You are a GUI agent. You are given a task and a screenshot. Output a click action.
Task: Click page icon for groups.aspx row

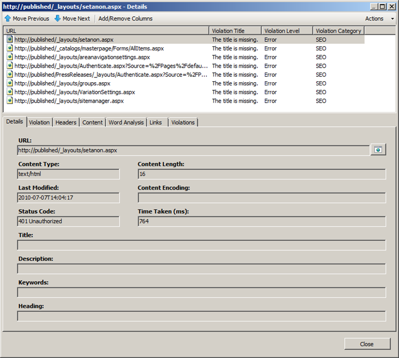pyautogui.click(x=10, y=83)
